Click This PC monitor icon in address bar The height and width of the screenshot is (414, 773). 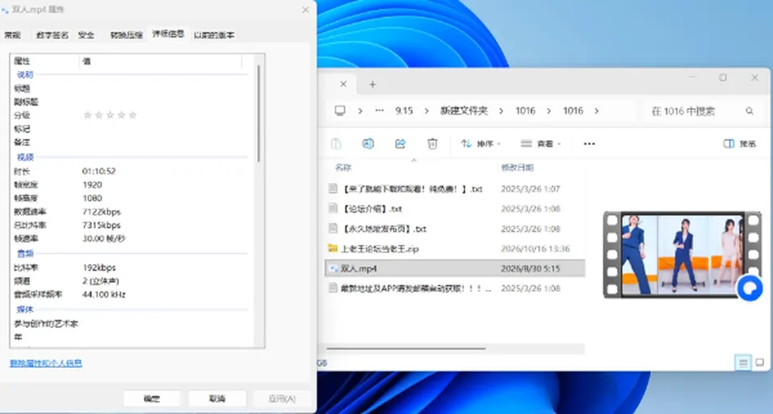click(x=340, y=111)
